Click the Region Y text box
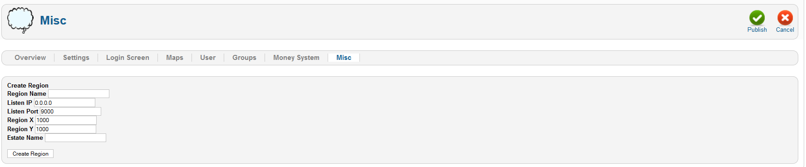 pyautogui.click(x=65, y=129)
